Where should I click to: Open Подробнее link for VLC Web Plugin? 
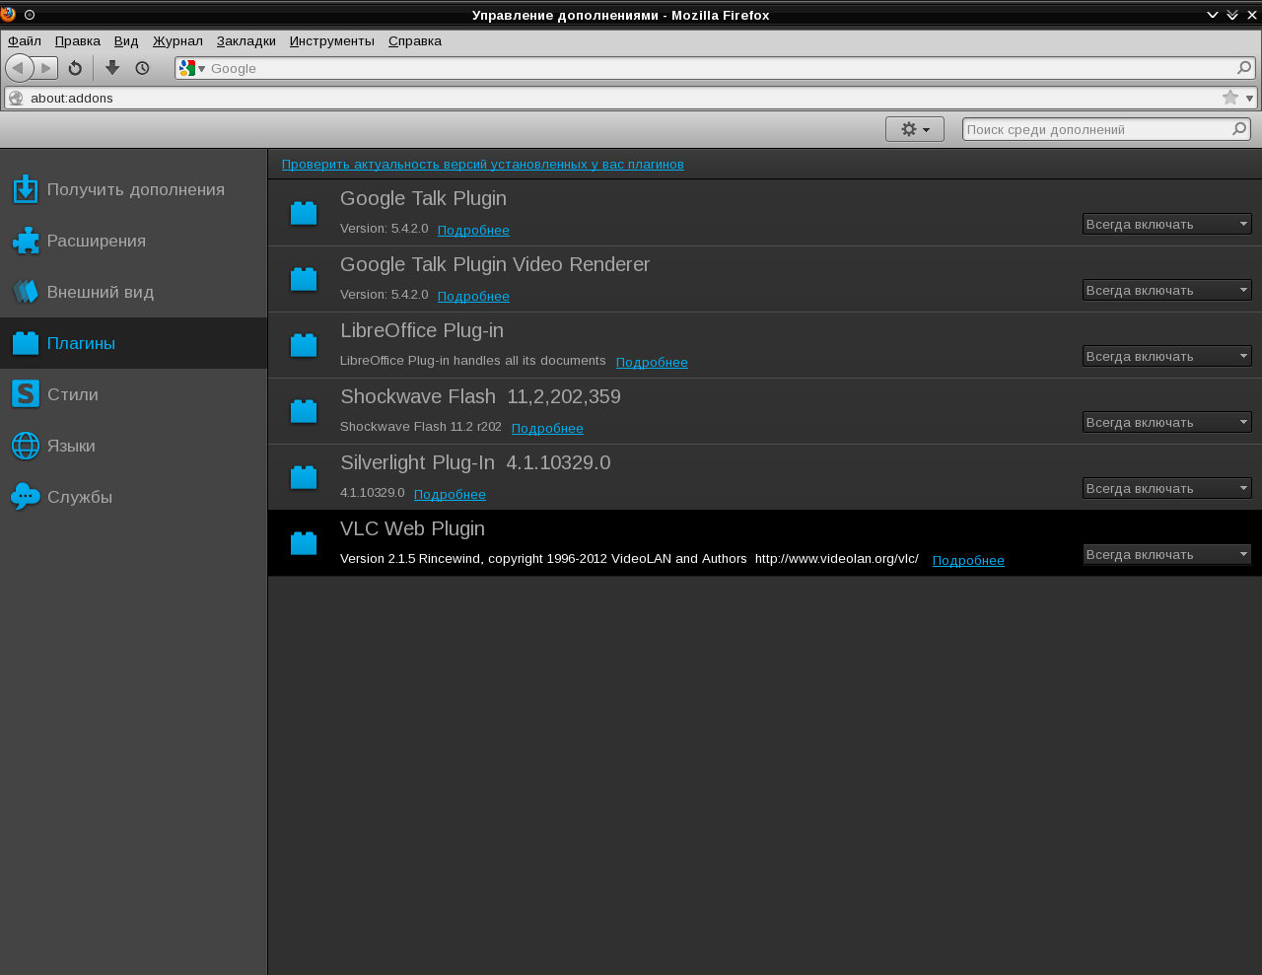click(x=968, y=560)
